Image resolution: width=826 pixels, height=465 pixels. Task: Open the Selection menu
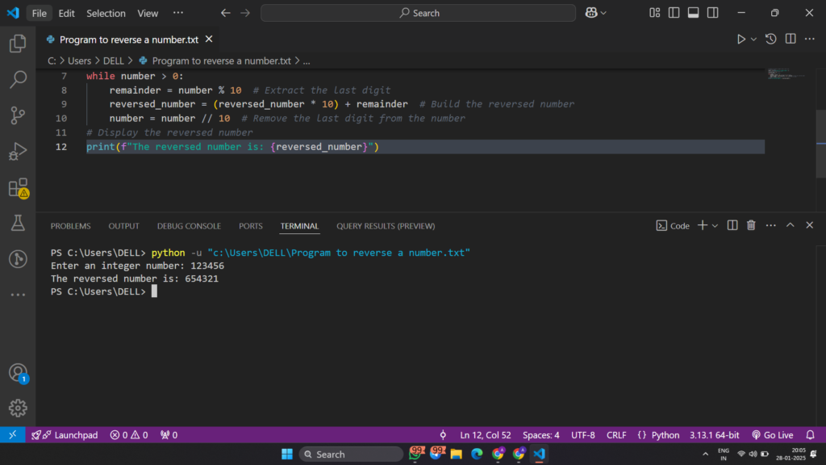click(x=106, y=13)
